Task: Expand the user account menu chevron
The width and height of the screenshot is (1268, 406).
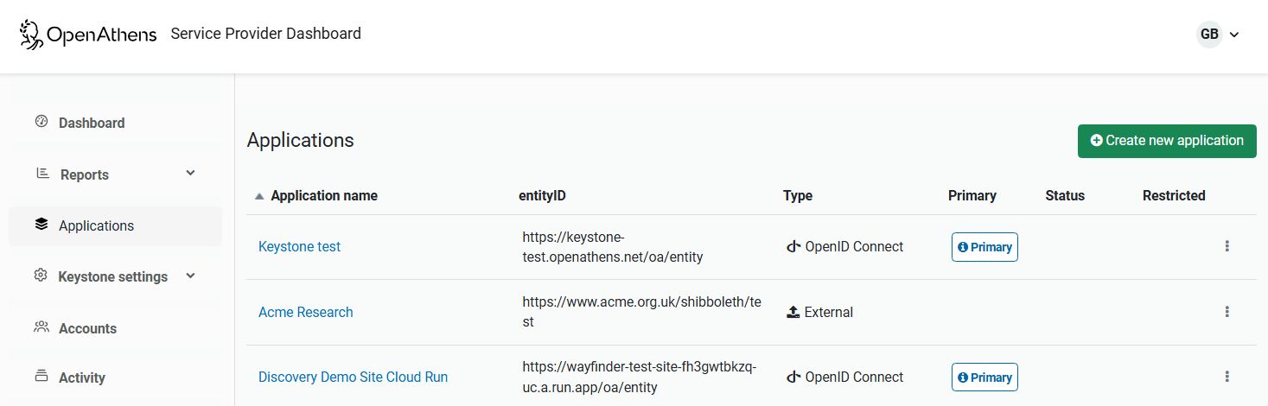Action: [1234, 35]
